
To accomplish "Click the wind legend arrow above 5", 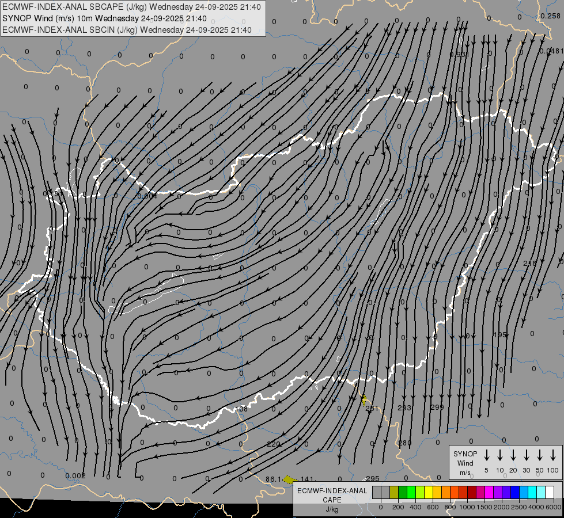I will tap(486, 455).
